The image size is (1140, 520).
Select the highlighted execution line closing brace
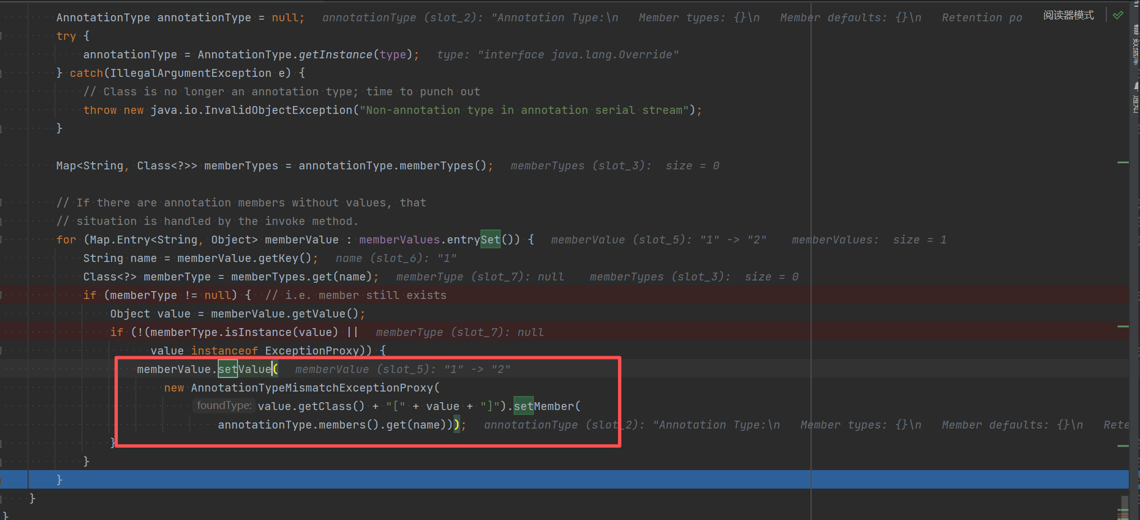click(59, 480)
